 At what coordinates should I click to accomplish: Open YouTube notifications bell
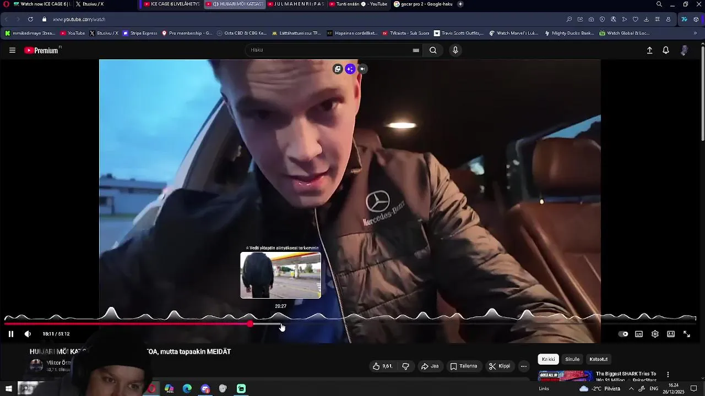coord(666,50)
